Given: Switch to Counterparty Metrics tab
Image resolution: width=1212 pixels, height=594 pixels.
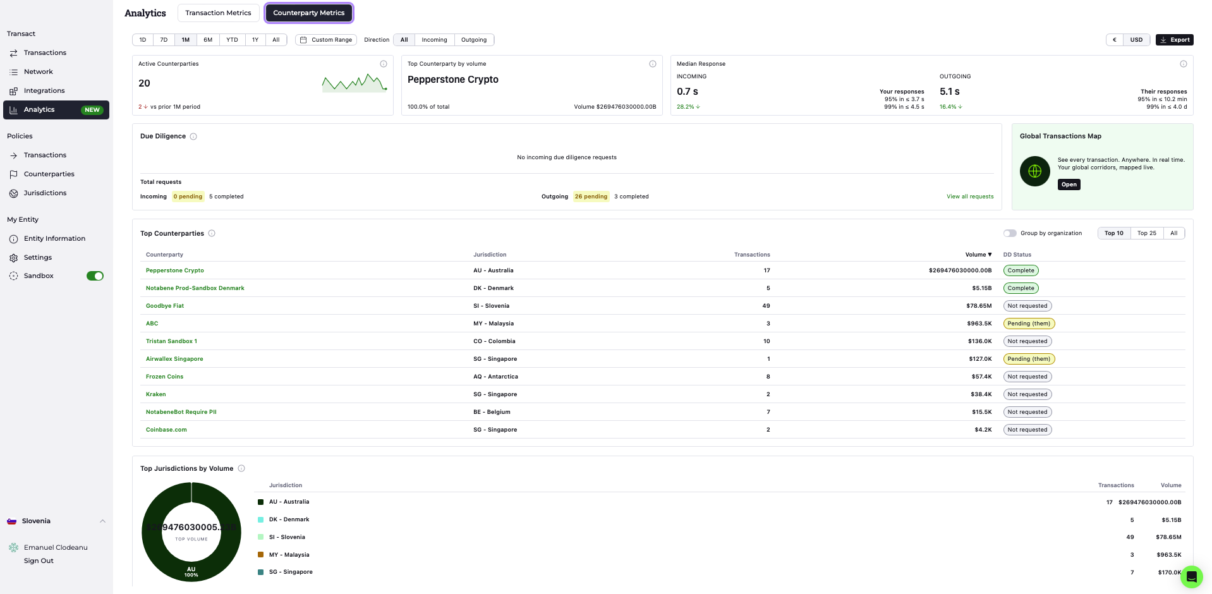Looking at the screenshot, I should tap(309, 13).
